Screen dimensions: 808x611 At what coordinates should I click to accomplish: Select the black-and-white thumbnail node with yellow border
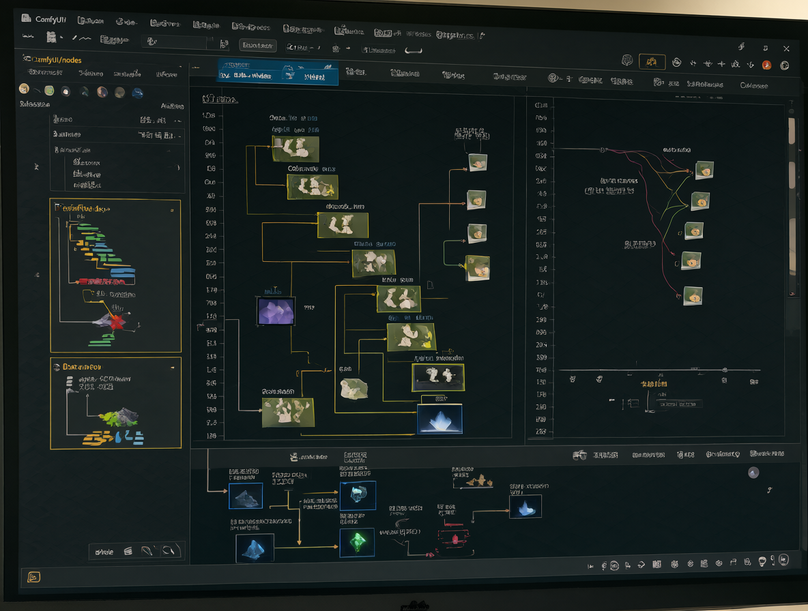coord(438,377)
